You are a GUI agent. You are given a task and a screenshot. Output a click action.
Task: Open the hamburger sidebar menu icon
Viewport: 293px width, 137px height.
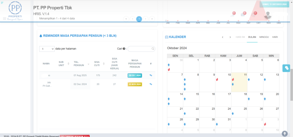pos(5,19)
